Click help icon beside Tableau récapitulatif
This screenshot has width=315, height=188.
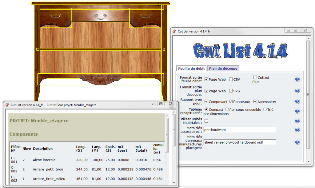[x=297, y=111]
